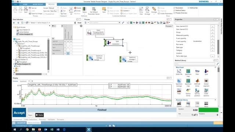This screenshot has width=235, height=132.
Task: Click the refresh icon in Data Selection
Action: tap(75, 23)
